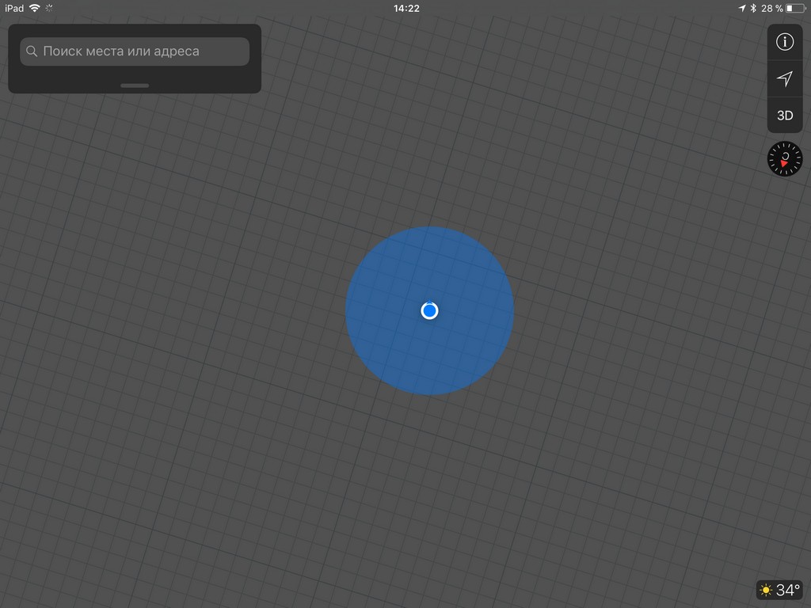Screen dimensions: 811x608
Task: Tap the loading activity spinner in status bar
Action: 50,8
